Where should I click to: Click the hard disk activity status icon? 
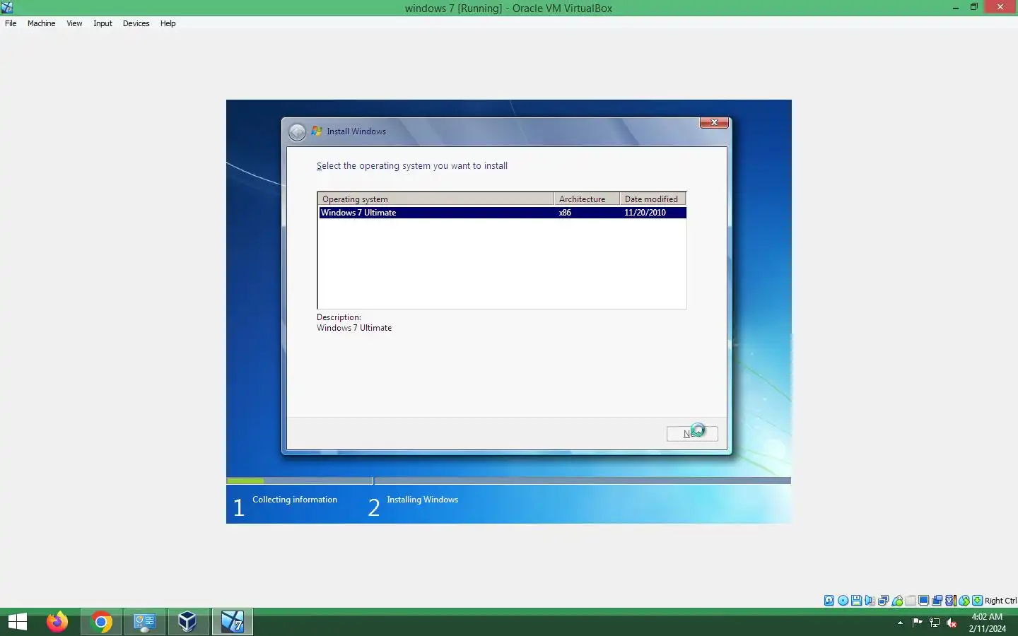[829, 601]
